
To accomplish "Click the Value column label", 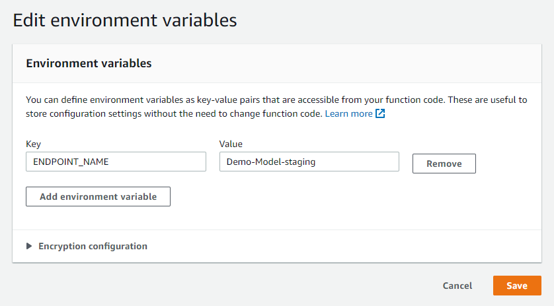I will click(231, 143).
